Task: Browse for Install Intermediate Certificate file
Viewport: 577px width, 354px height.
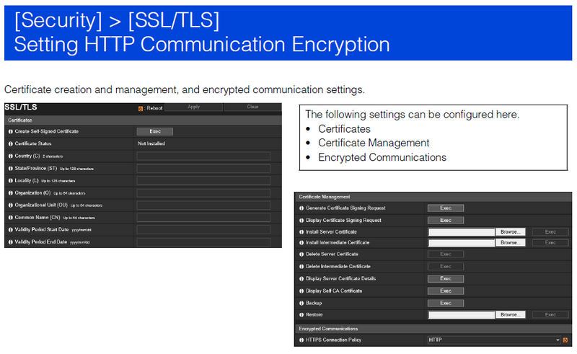Action: (511, 243)
